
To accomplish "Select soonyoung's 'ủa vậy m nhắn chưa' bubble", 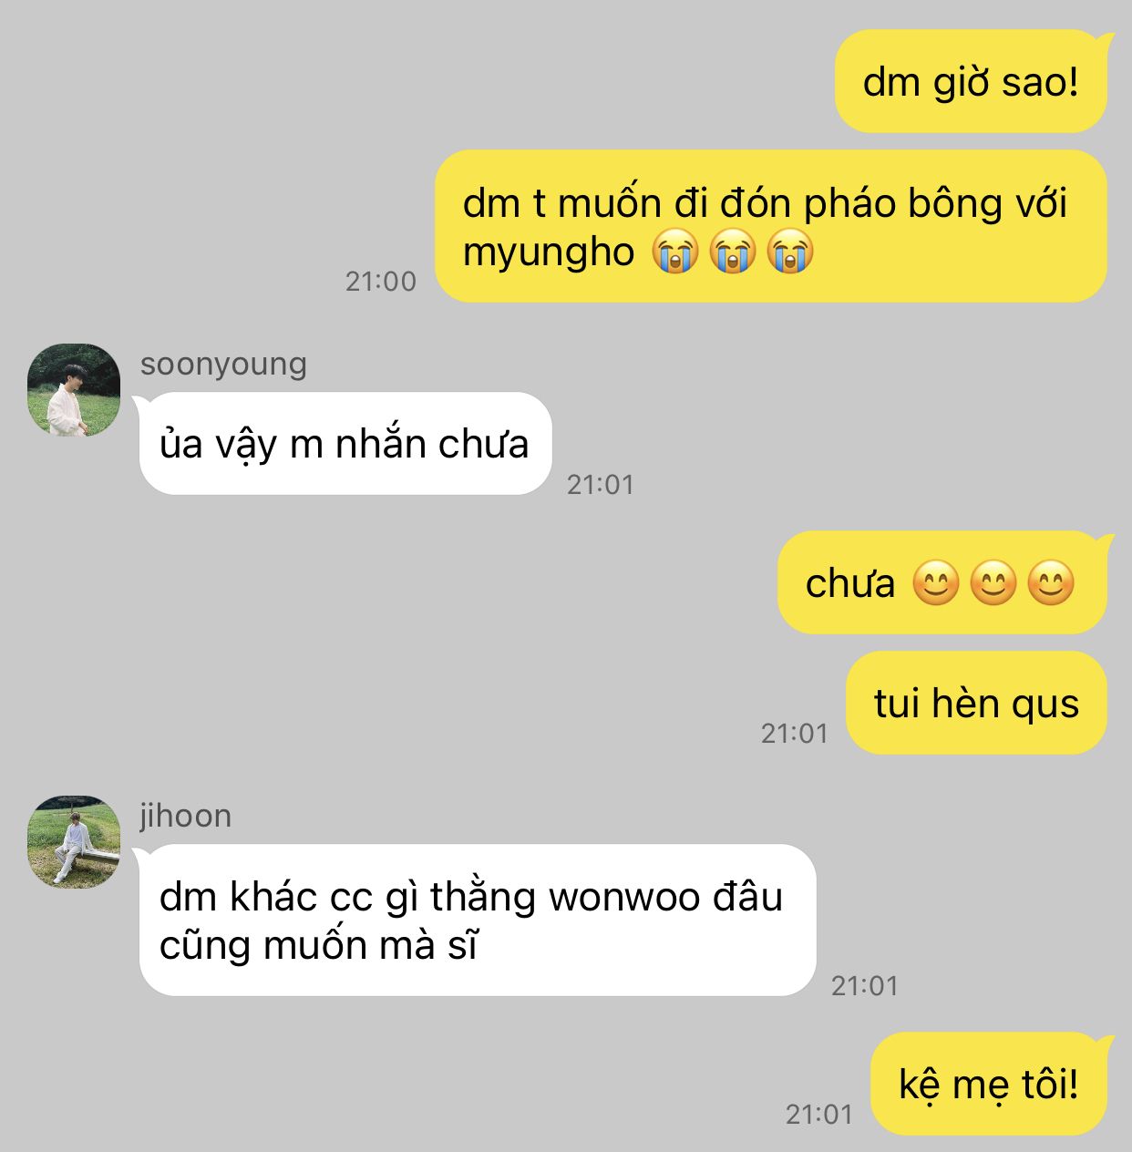I will coord(345,444).
